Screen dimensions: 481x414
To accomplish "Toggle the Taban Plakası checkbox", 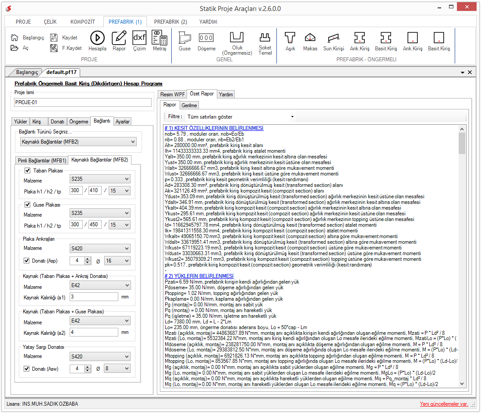I will [x=27, y=170].
